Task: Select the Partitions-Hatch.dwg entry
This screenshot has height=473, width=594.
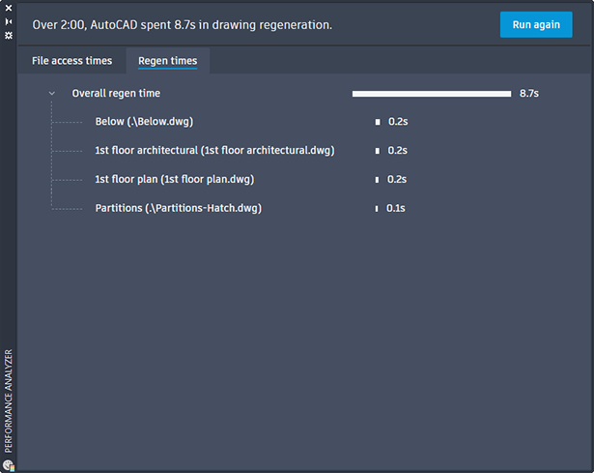Action: click(x=178, y=208)
